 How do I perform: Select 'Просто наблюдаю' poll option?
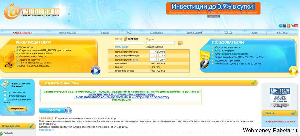(5, 95)
